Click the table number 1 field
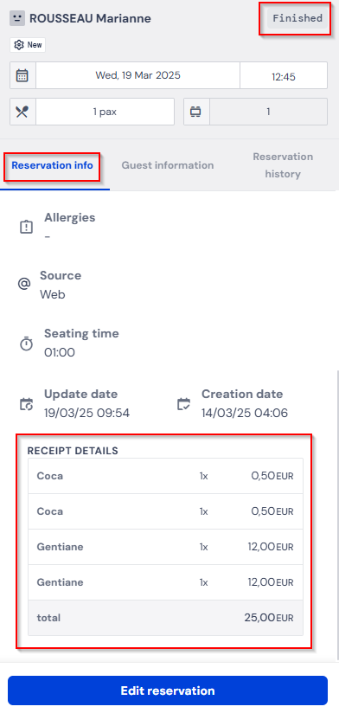Viewport: 339px width, 713px height. (x=268, y=112)
